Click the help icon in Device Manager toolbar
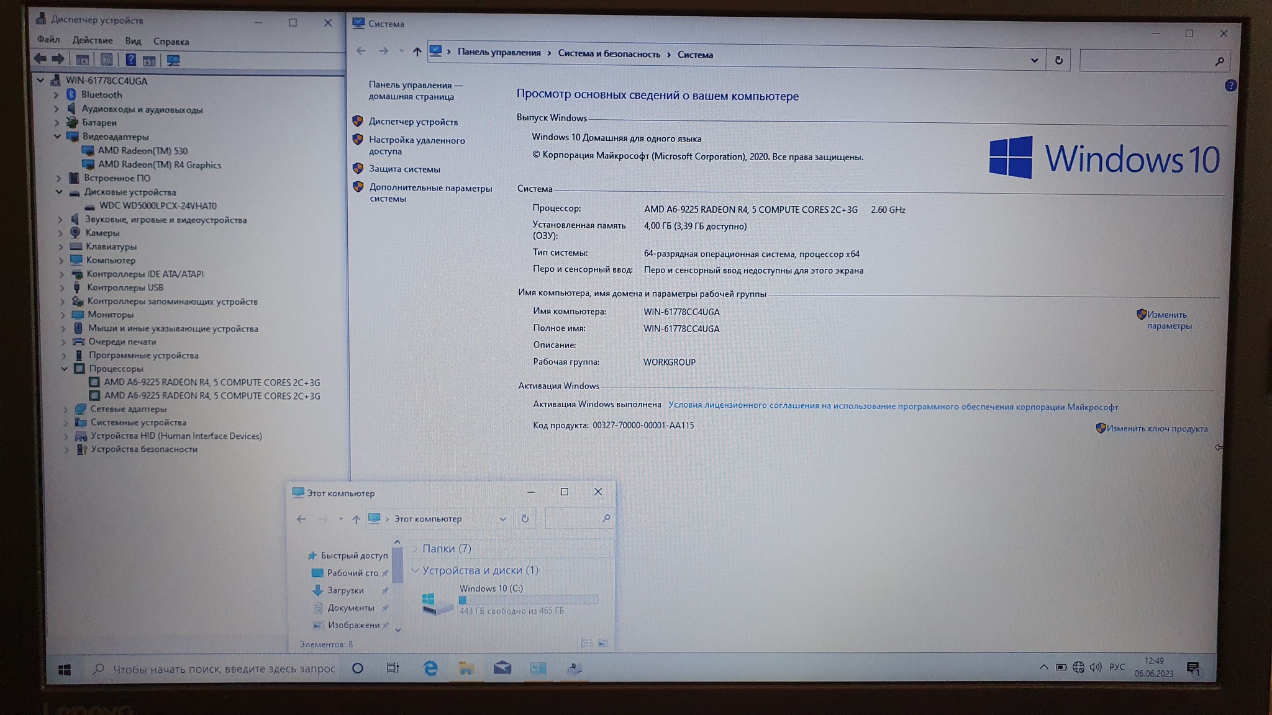Viewport: 1272px width, 715px height. point(130,60)
